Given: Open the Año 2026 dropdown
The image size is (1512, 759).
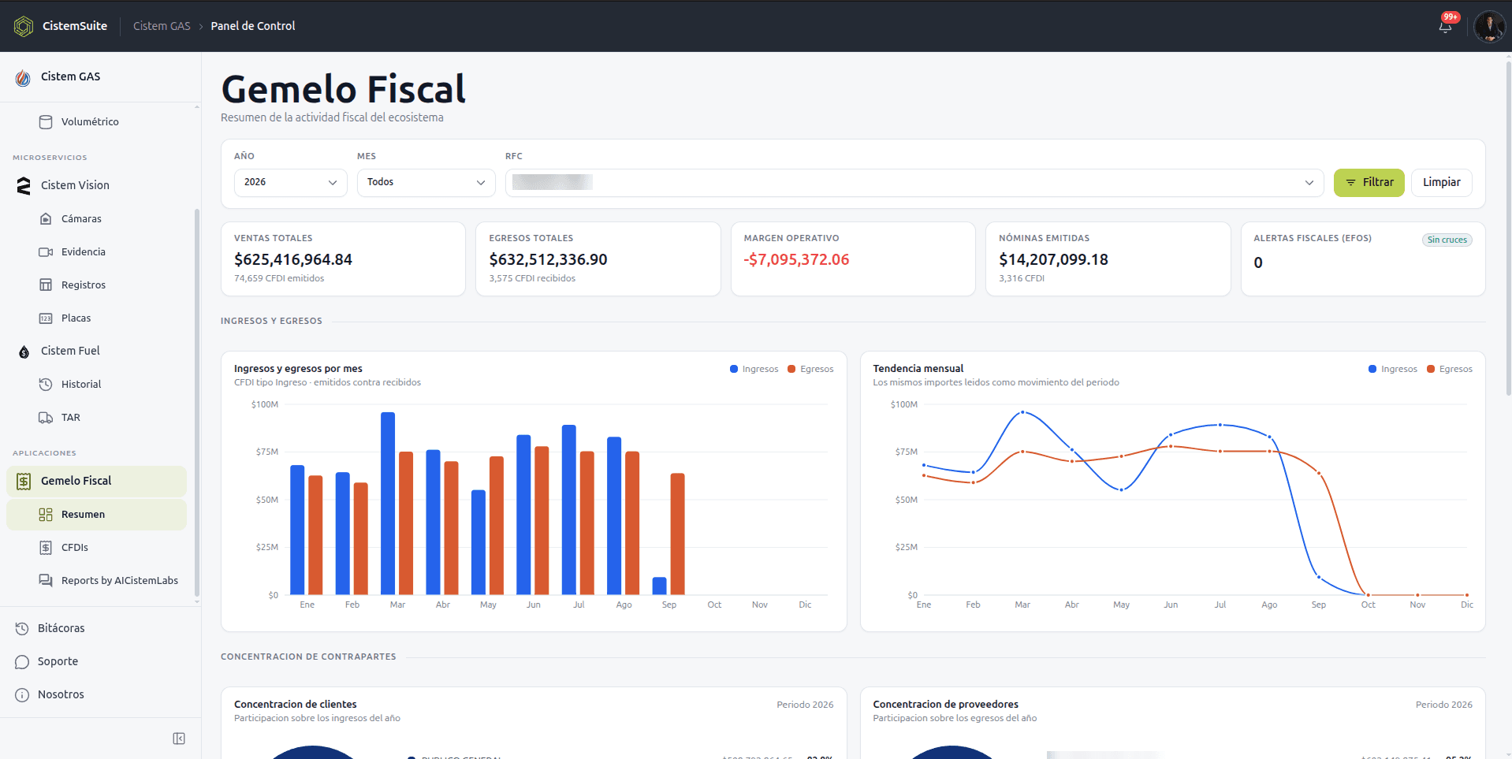Looking at the screenshot, I should pos(291,183).
